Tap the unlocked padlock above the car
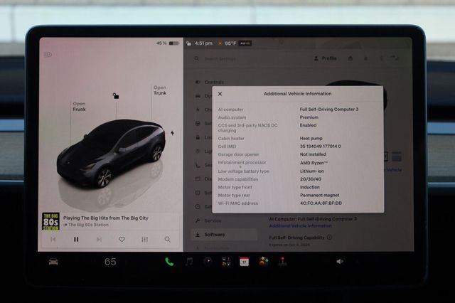This screenshot has height=303, width=455. coord(115,95)
